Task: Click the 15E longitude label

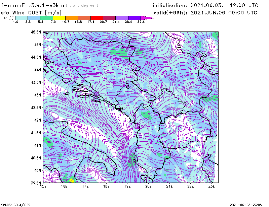Action: pyautogui.click(x=43, y=186)
